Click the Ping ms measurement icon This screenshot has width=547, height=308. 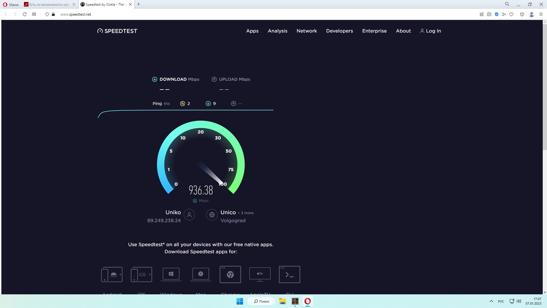pos(182,104)
